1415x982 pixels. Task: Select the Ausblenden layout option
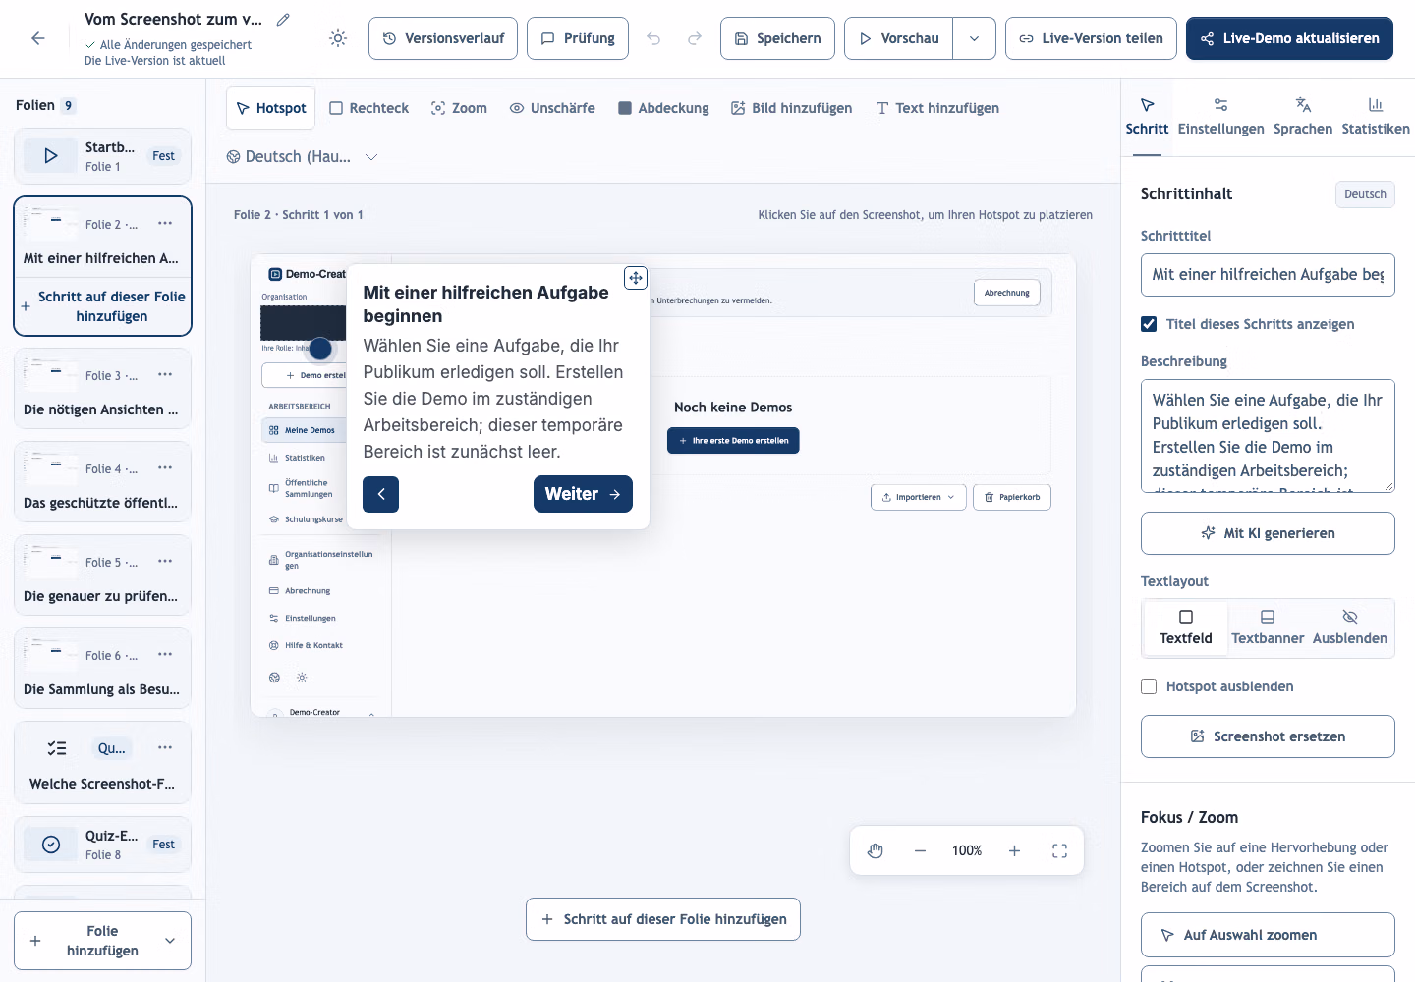point(1350,627)
